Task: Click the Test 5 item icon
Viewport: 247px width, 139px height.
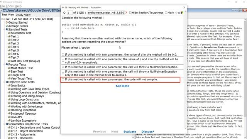Action: (x=9, y=51)
